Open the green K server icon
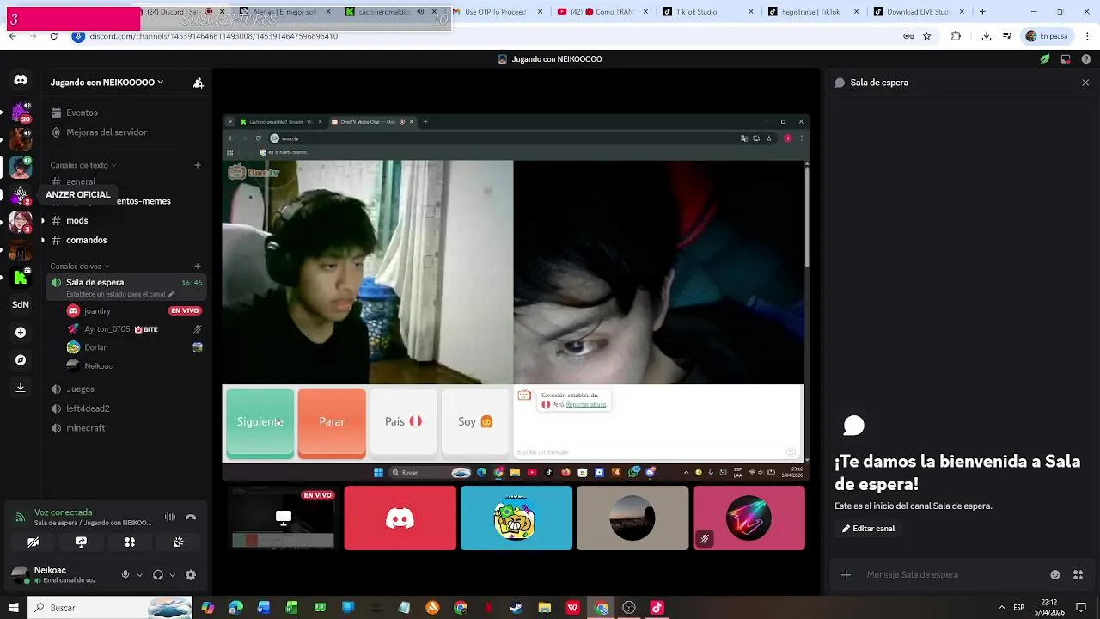This screenshot has width=1100, height=619. coord(21,277)
